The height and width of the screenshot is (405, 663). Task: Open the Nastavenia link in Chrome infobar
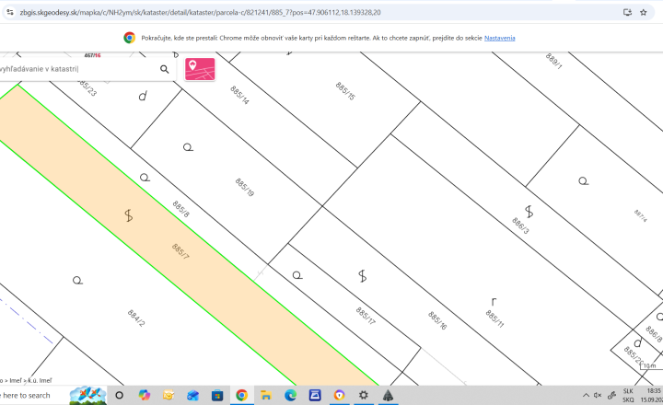click(x=499, y=38)
